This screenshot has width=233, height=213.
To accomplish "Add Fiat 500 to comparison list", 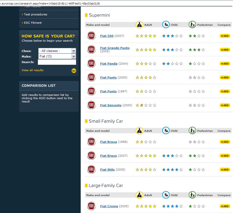I will point(225,36).
